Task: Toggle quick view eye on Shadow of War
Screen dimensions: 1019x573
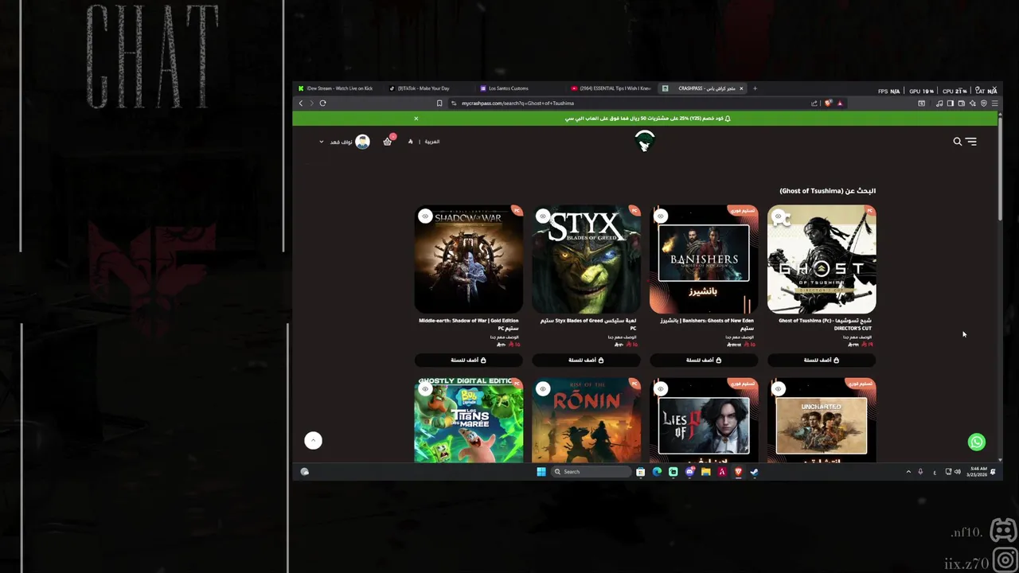Action: click(425, 216)
